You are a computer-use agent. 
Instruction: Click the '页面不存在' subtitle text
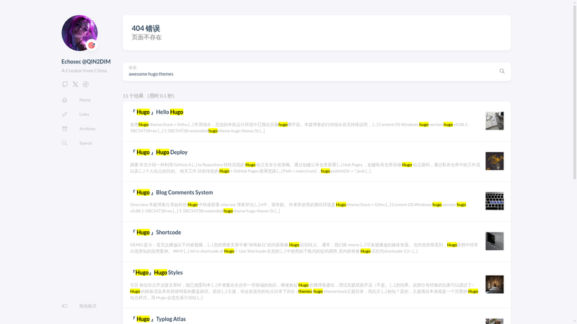pyautogui.click(x=146, y=37)
